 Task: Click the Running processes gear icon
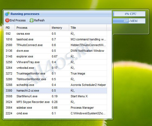[7, 14]
